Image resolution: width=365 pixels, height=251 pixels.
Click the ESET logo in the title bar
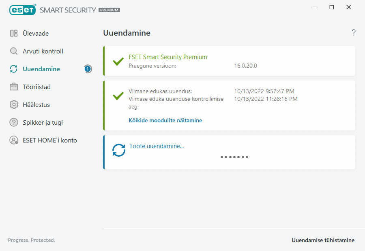[x=23, y=9]
